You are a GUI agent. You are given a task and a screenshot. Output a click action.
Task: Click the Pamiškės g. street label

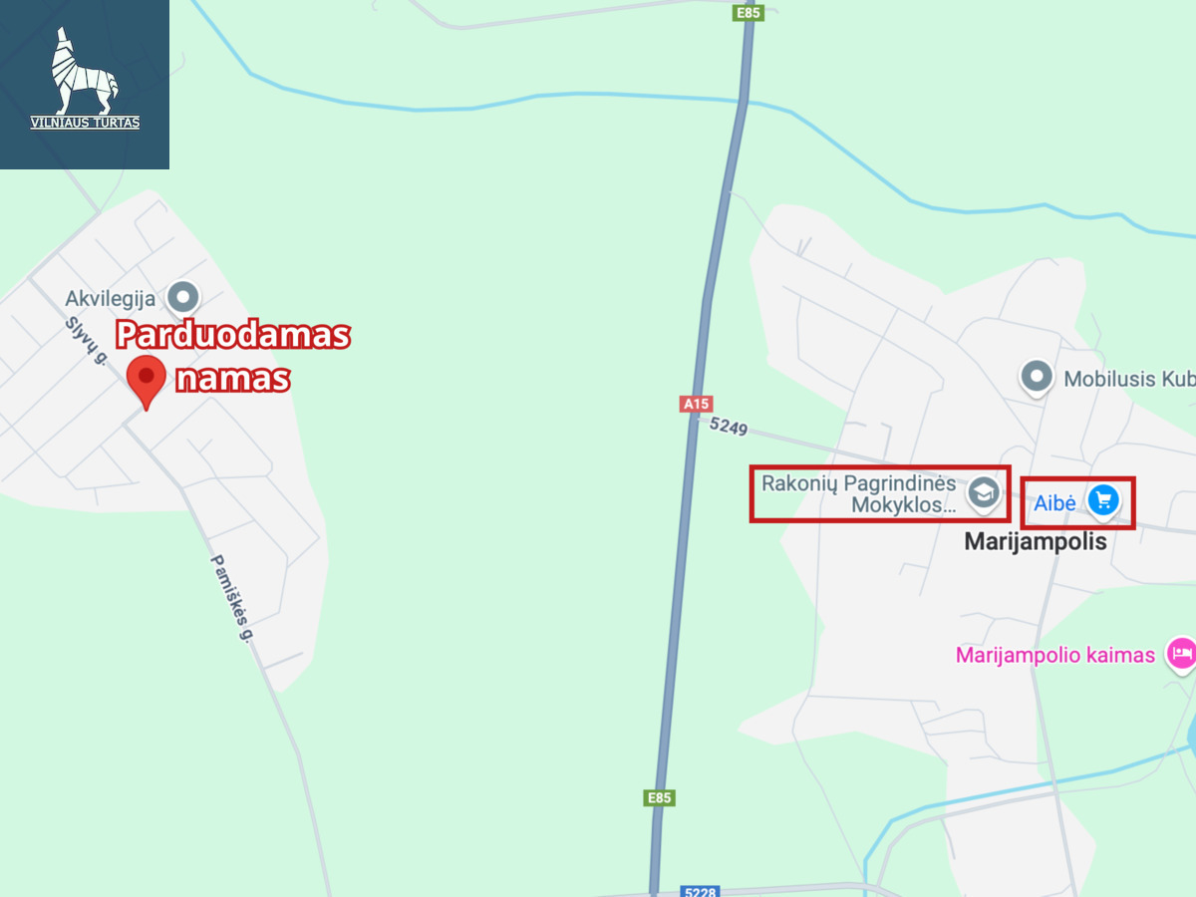229,597
